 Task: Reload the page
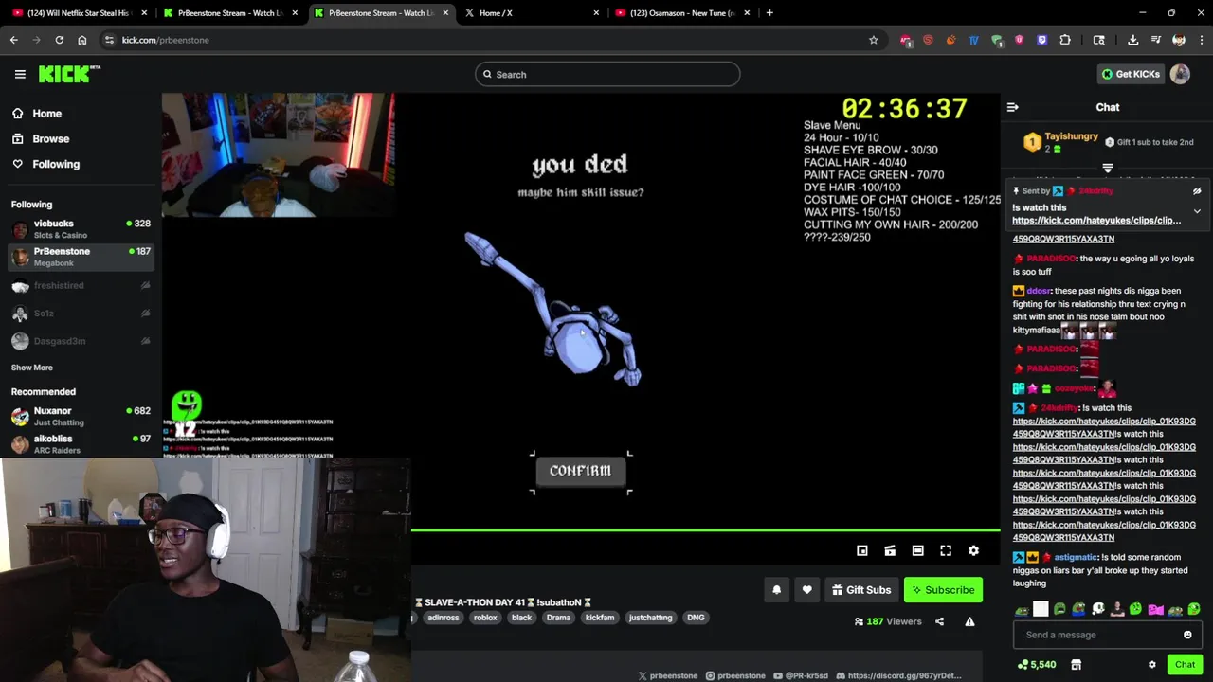59,40
